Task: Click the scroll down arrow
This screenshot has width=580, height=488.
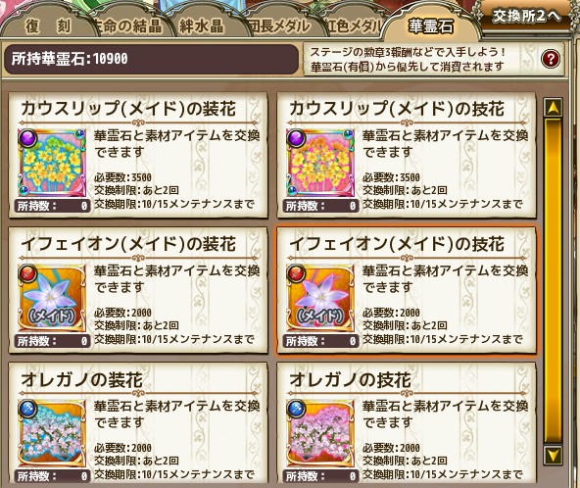Action: [554, 455]
